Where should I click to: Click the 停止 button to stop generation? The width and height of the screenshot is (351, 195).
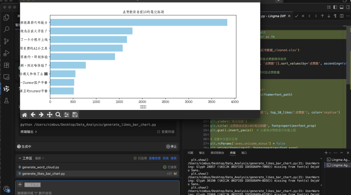tap(172, 147)
